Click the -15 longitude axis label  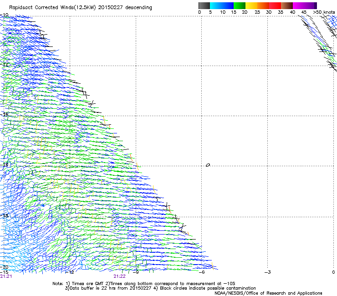coord(4,272)
